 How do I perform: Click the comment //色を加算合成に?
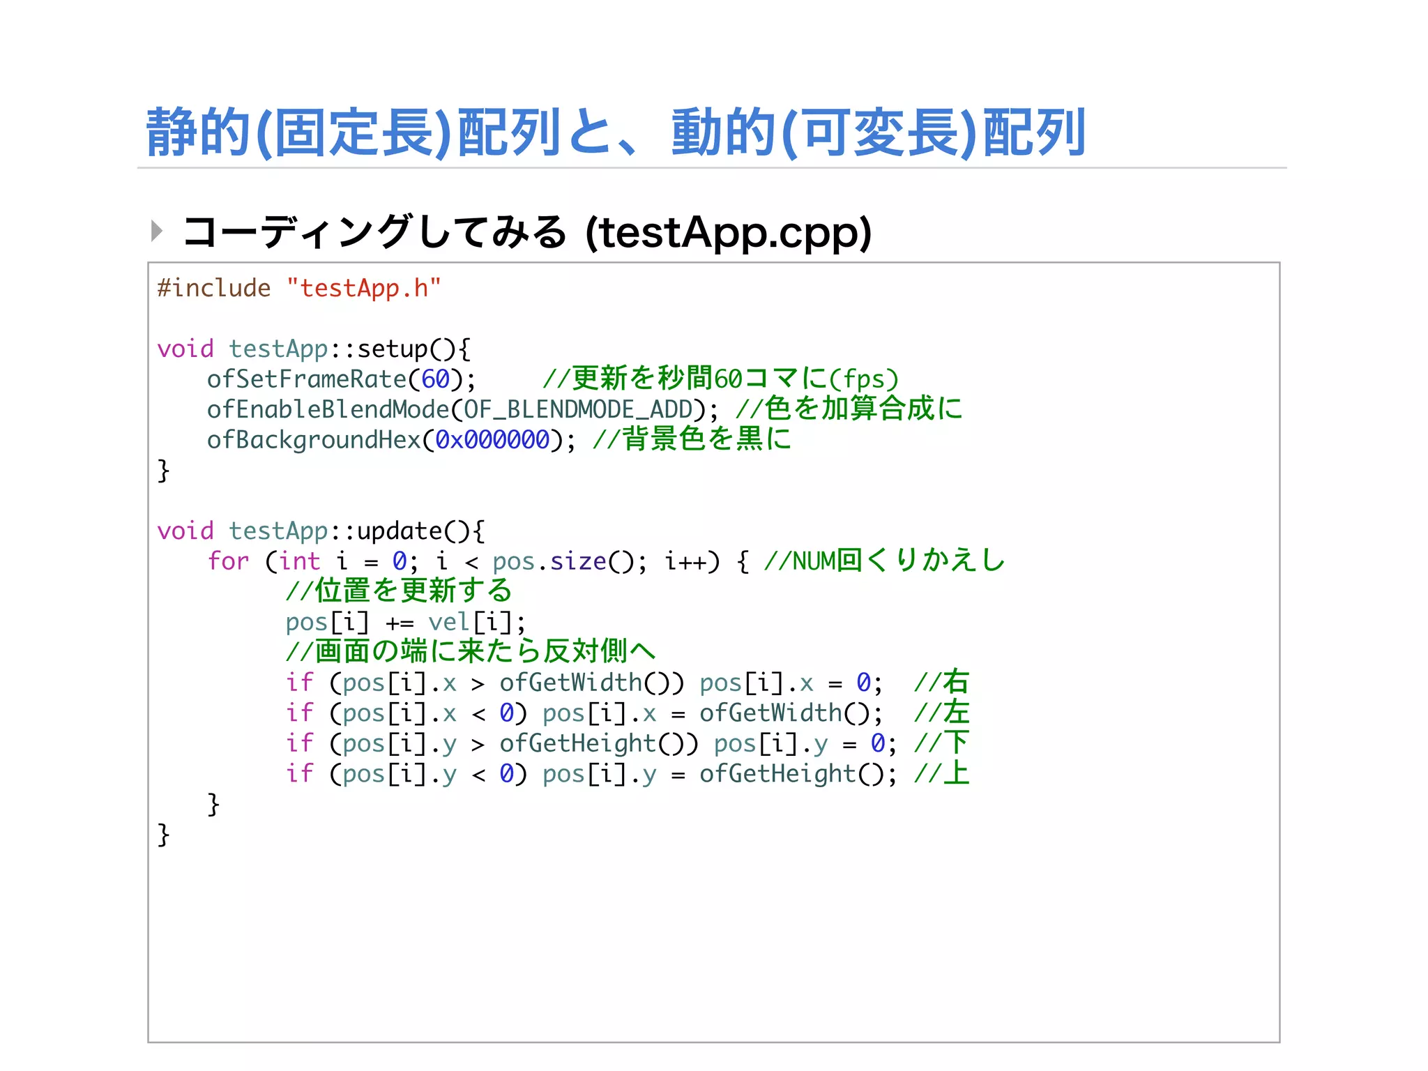click(x=849, y=409)
